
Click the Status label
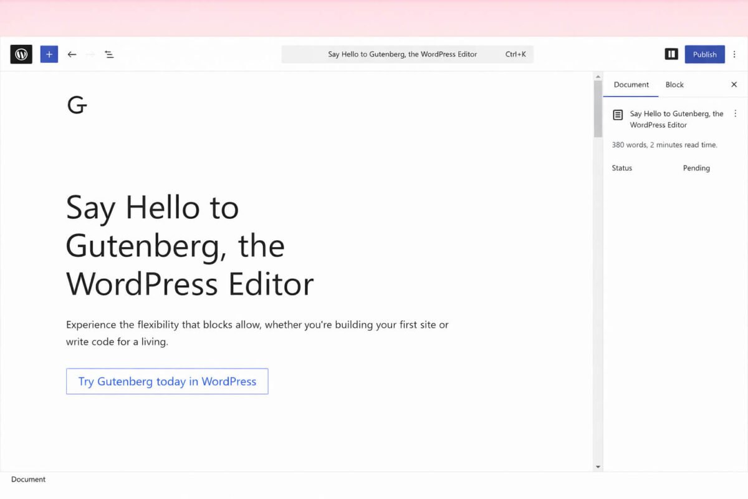[x=622, y=168]
